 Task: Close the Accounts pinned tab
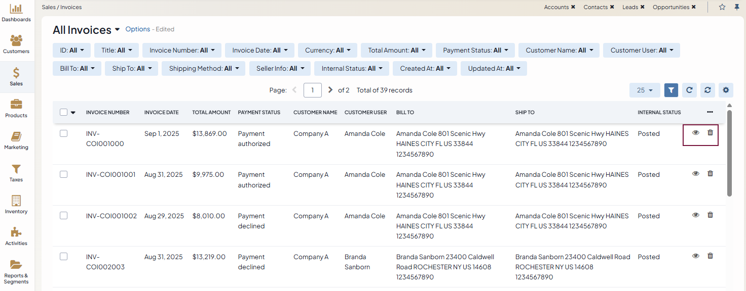coord(573,7)
